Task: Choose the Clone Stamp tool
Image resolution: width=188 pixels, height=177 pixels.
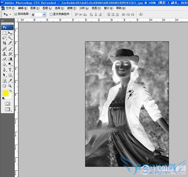Action: pos(4,54)
